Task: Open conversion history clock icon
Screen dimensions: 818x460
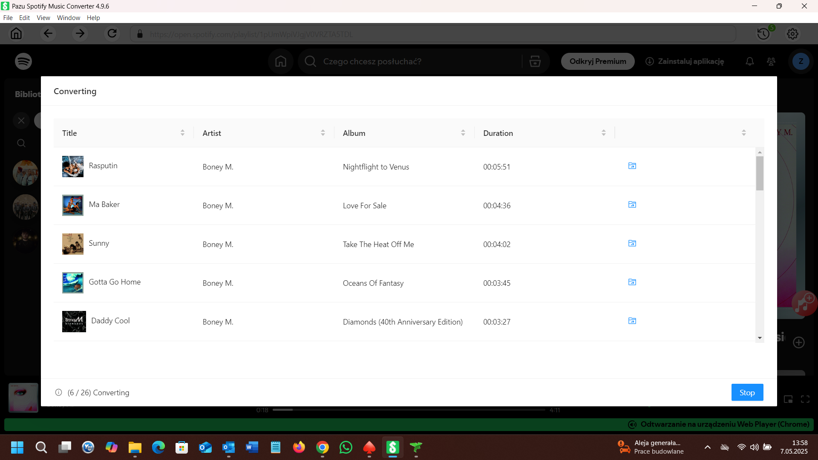Action: click(x=763, y=34)
